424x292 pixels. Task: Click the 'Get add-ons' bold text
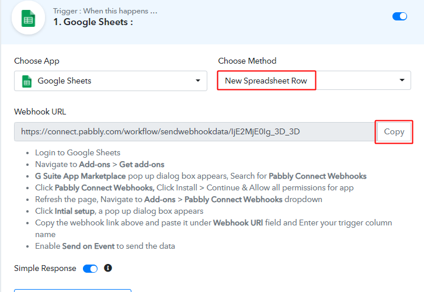[x=142, y=164]
